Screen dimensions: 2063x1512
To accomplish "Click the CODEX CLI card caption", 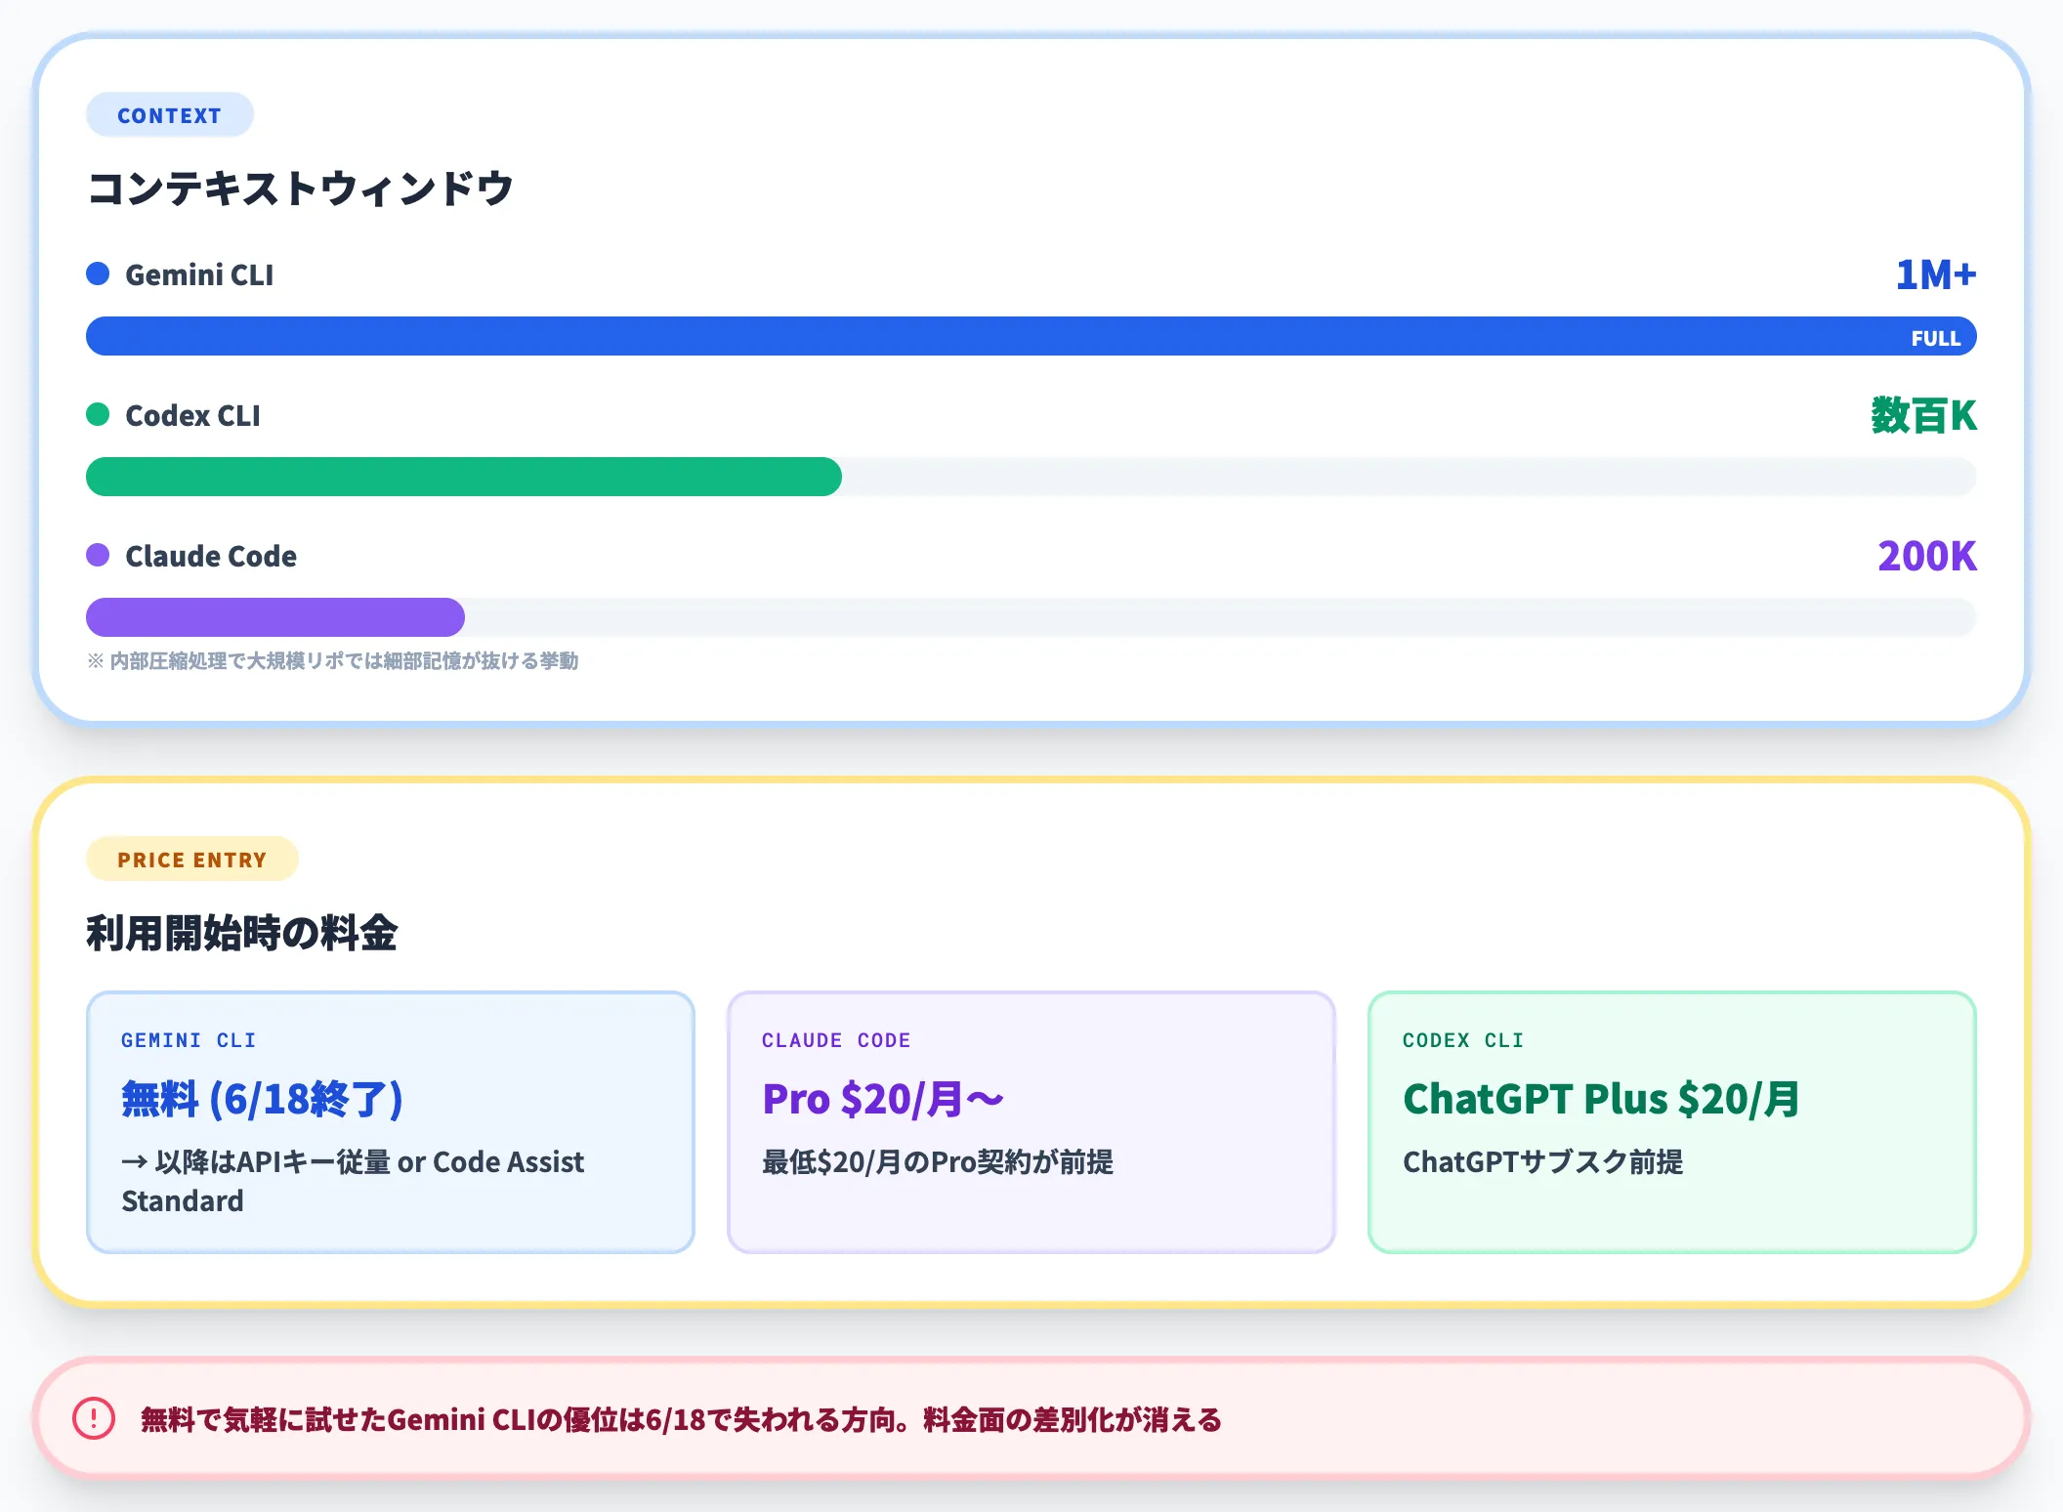I will (1463, 1040).
